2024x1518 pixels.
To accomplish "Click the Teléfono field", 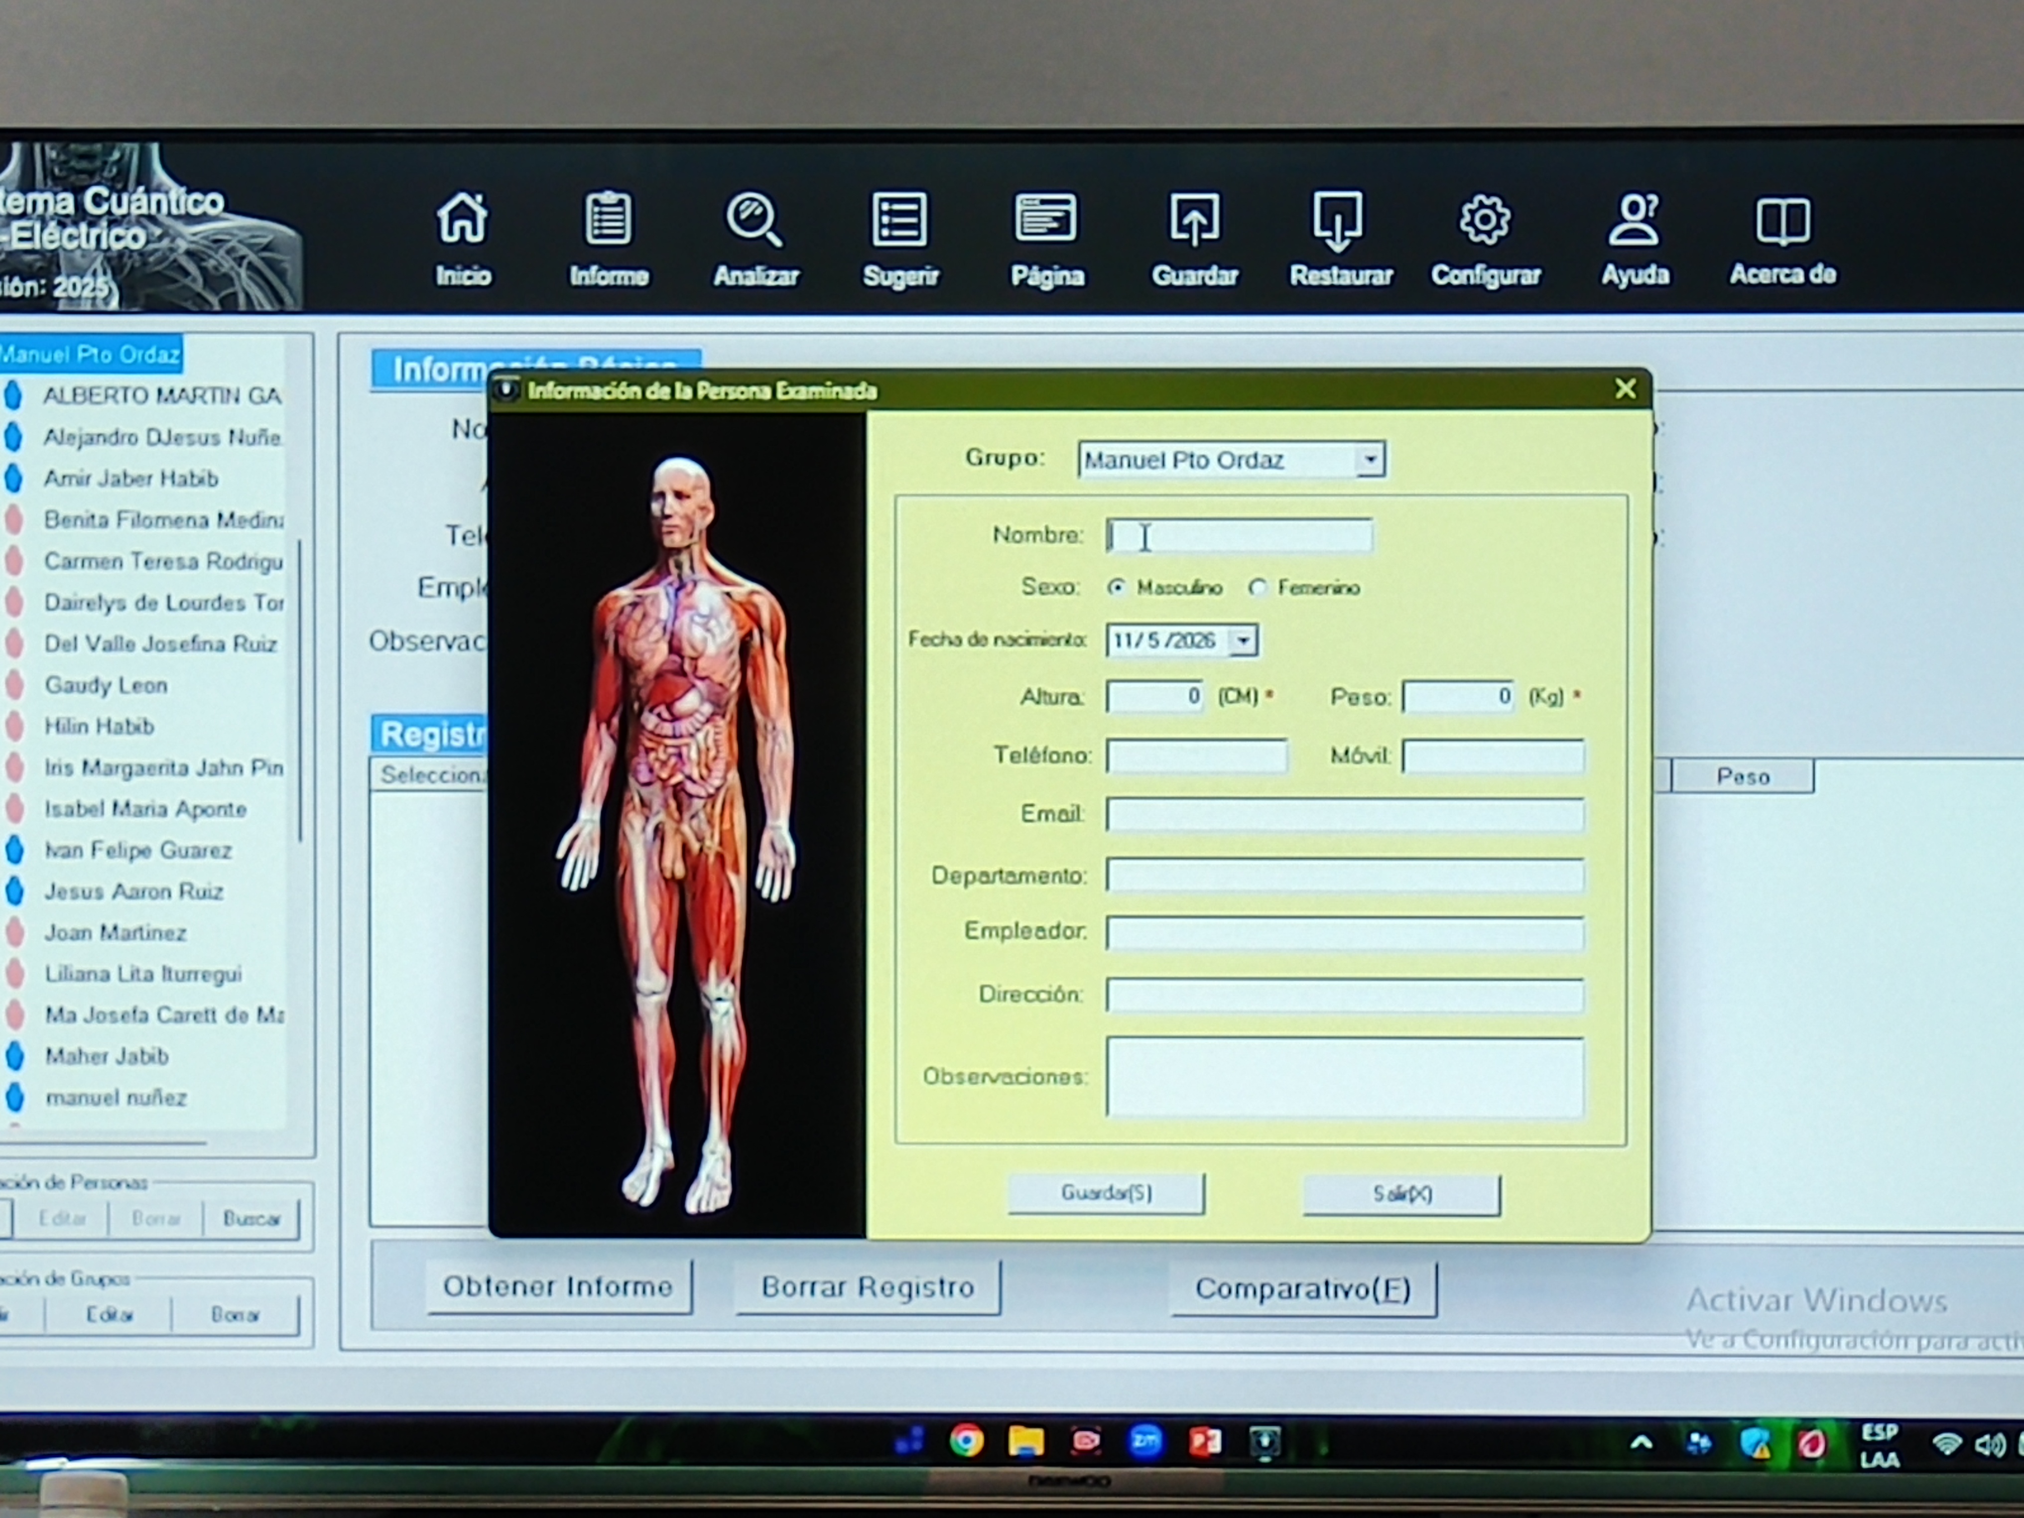I will (x=1197, y=756).
